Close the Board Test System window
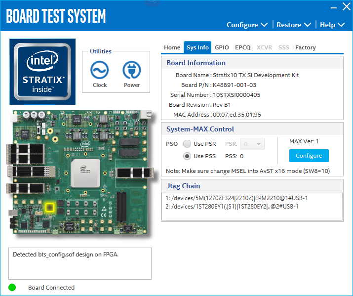The image size is (353, 296). [x=346, y=7]
